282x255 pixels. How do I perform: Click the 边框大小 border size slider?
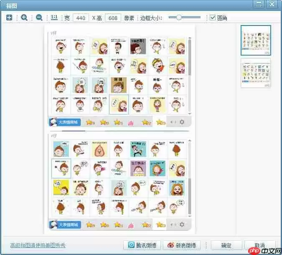click(185, 18)
